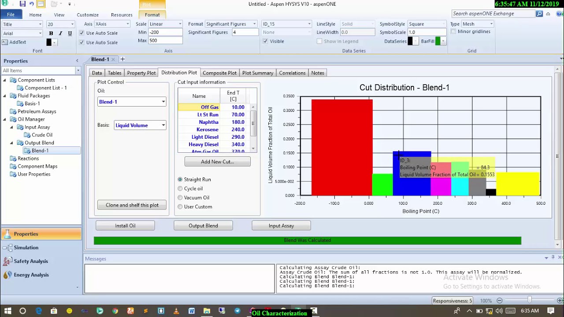Image resolution: width=564 pixels, height=317 pixels.
Task: Click the zoom out minus icon
Action: pos(499,301)
